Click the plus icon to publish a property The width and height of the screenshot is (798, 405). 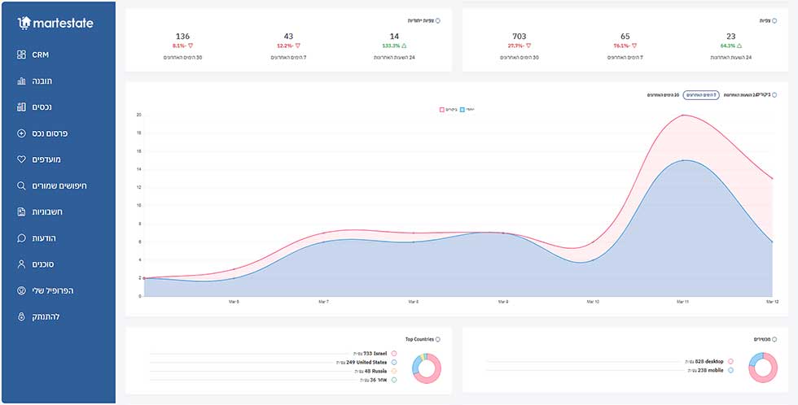tap(21, 133)
